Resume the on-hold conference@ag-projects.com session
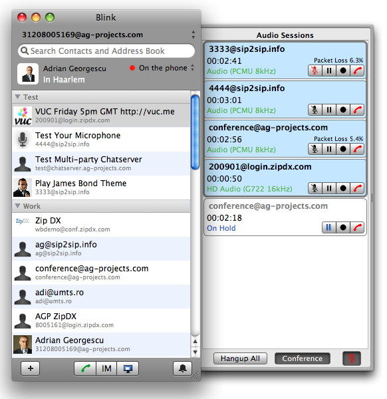The height and width of the screenshot is (399, 387). 328,227
